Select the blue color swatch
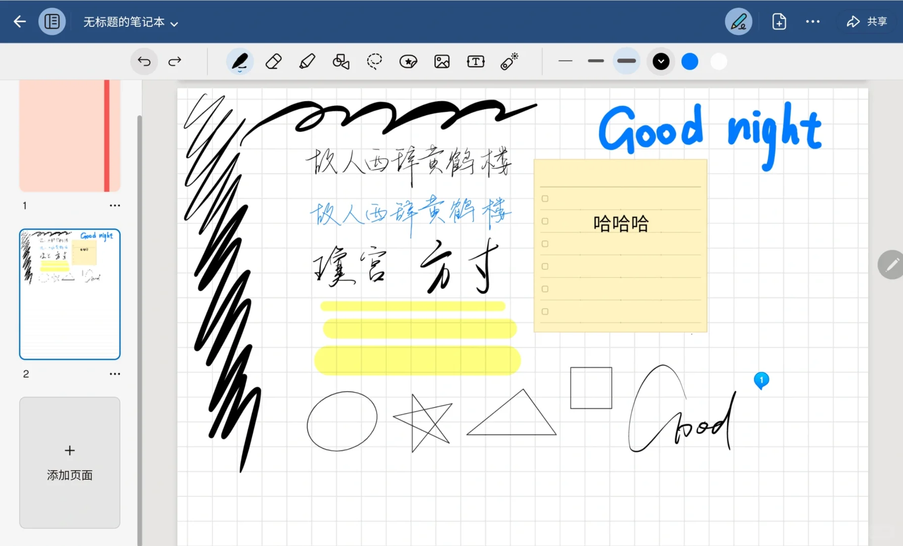 (x=690, y=61)
